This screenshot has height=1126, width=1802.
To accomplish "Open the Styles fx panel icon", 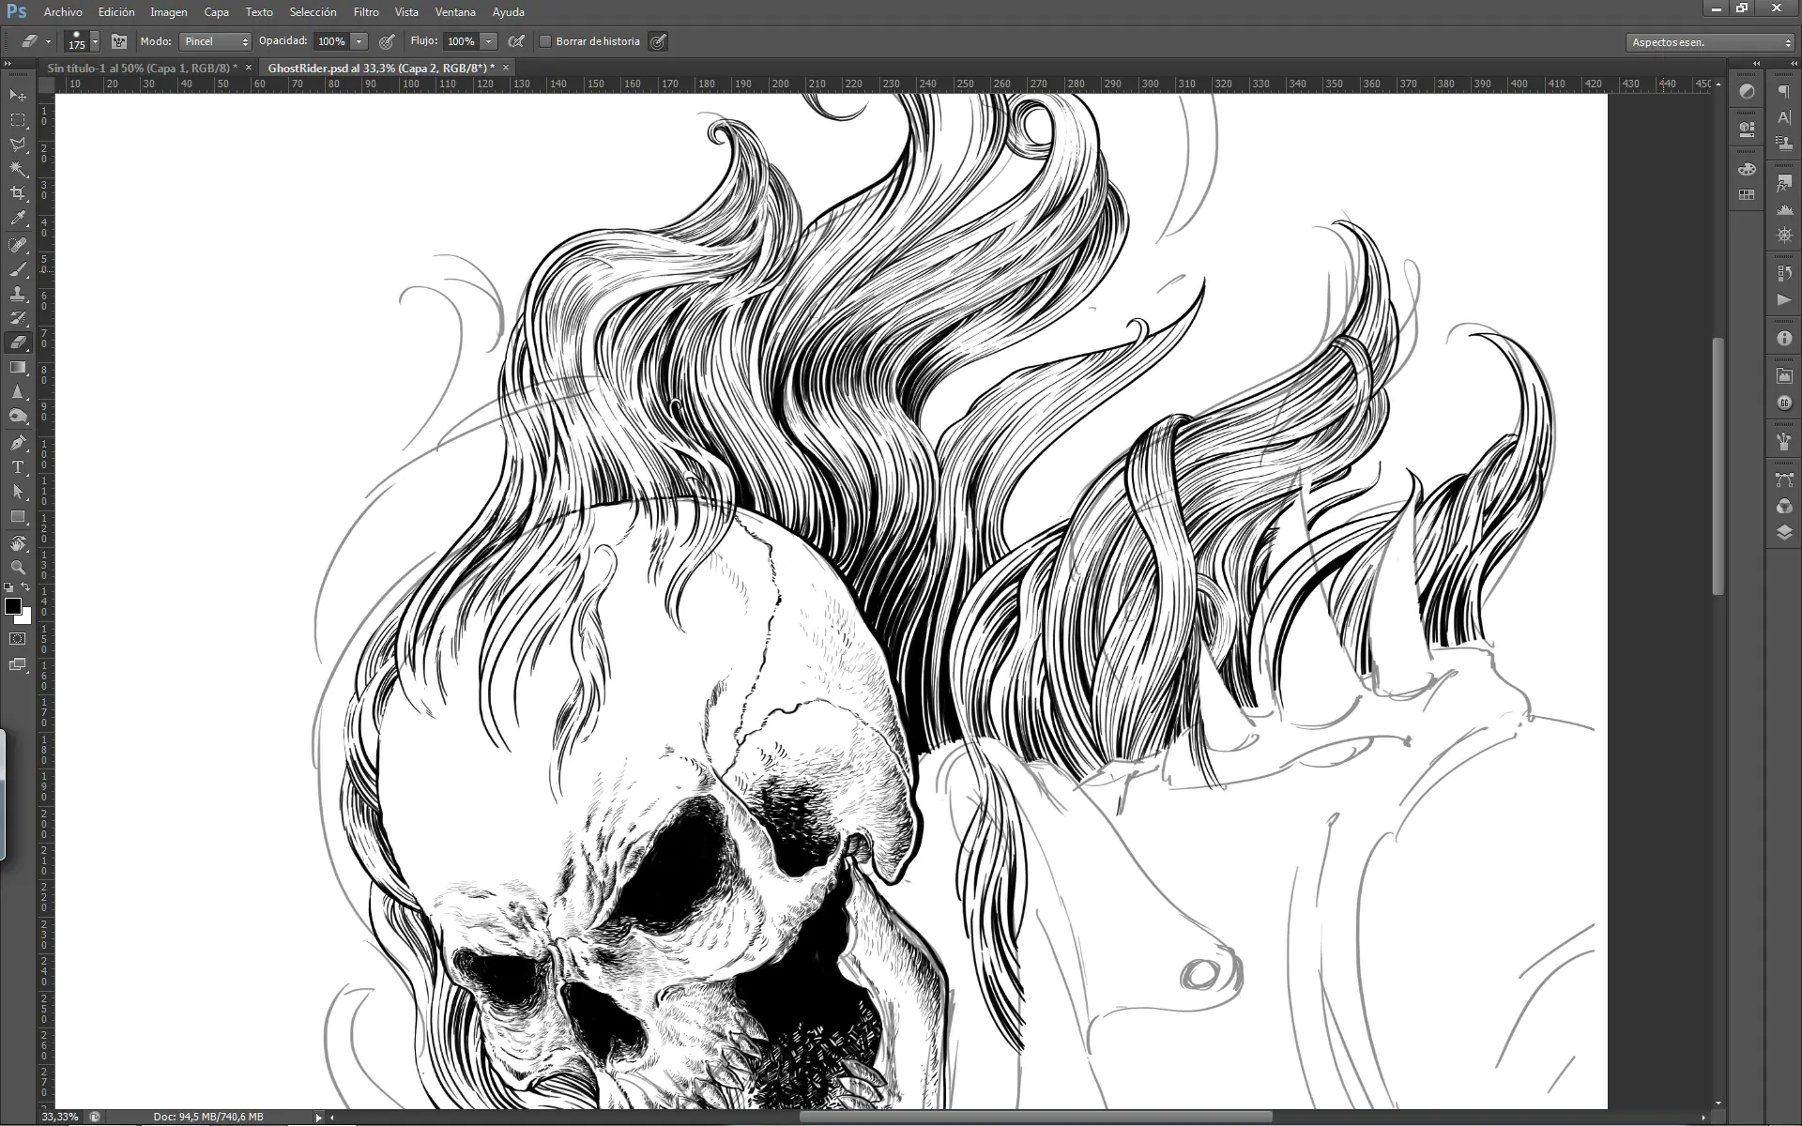I will tap(1784, 184).
